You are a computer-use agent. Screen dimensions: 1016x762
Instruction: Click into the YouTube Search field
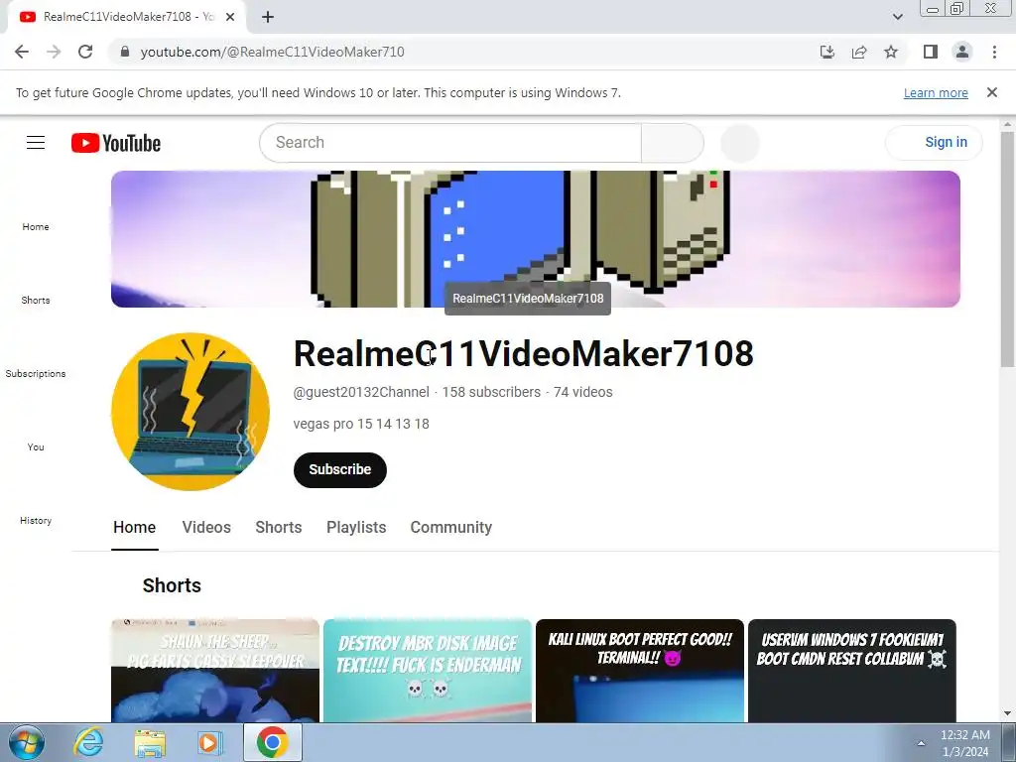pos(450,143)
